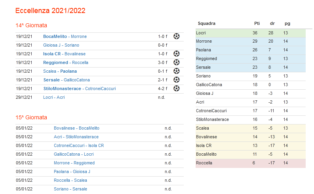Select Soriano in the standings table
The width and height of the screenshot is (314, 194).
203,76
